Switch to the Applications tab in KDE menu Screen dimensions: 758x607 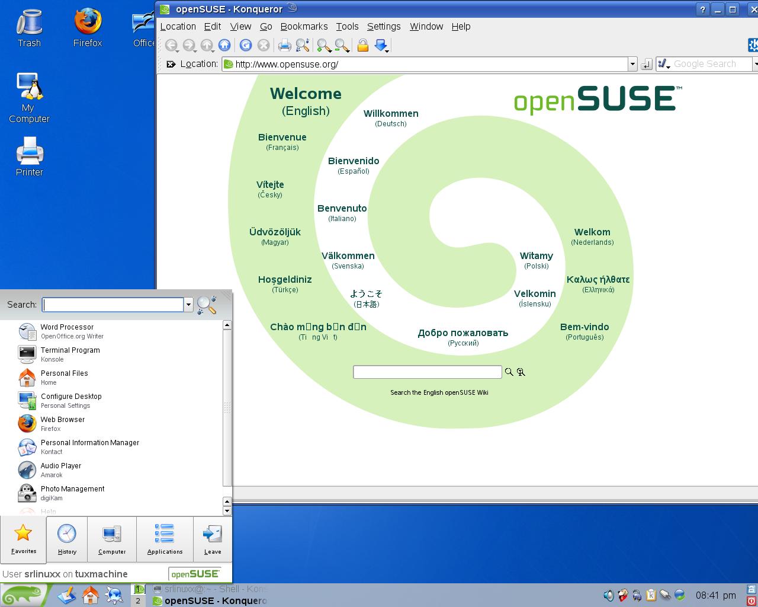click(165, 539)
